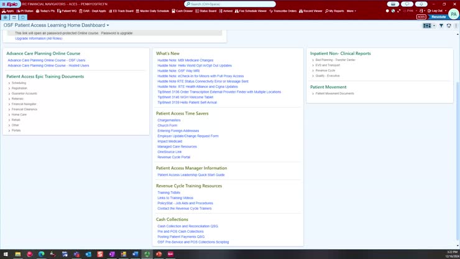Launch the Record Viewer

pyautogui.click(x=311, y=11)
